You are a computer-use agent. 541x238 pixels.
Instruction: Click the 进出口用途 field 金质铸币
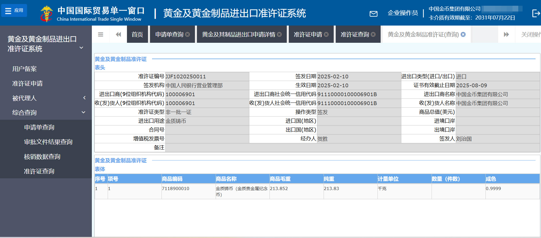[207, 121]
